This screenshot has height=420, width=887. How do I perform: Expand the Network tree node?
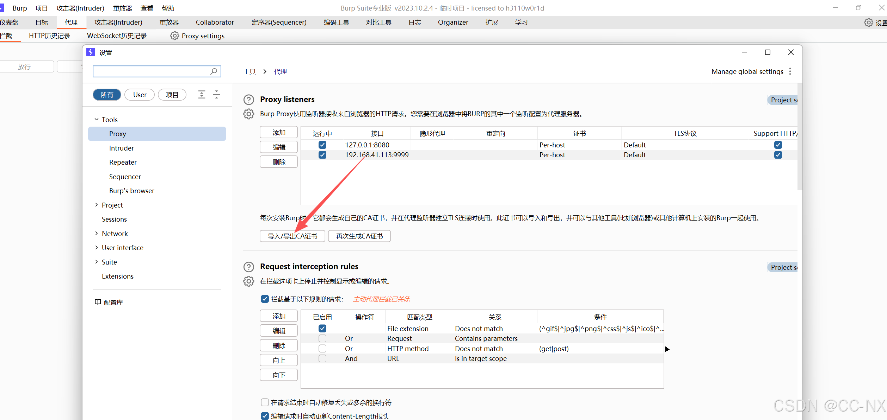point(97,234)
